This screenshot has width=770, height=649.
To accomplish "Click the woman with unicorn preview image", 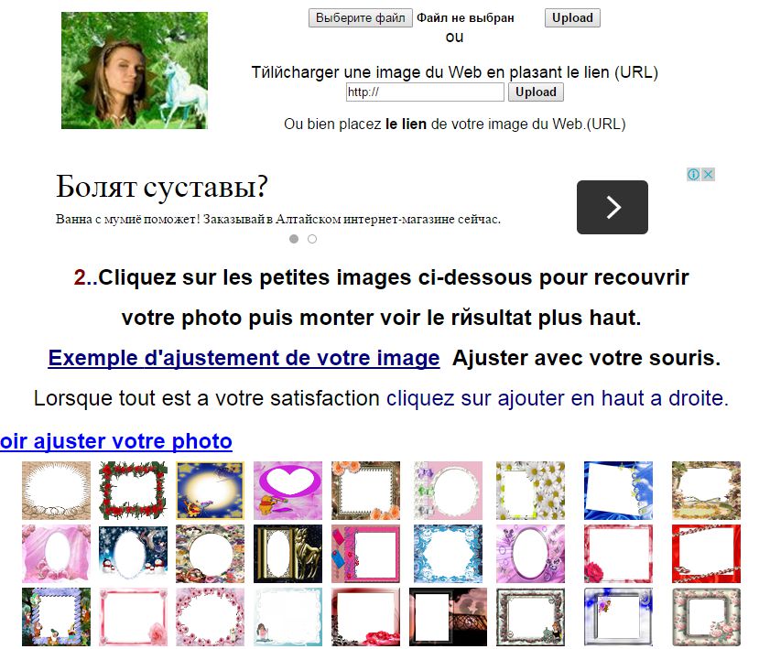I will coord(135,70).
